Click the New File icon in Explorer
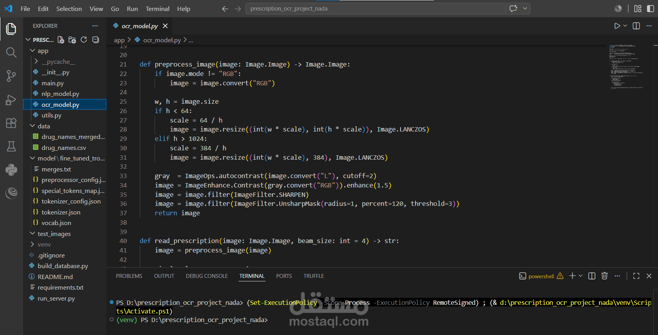 (61, 40)
